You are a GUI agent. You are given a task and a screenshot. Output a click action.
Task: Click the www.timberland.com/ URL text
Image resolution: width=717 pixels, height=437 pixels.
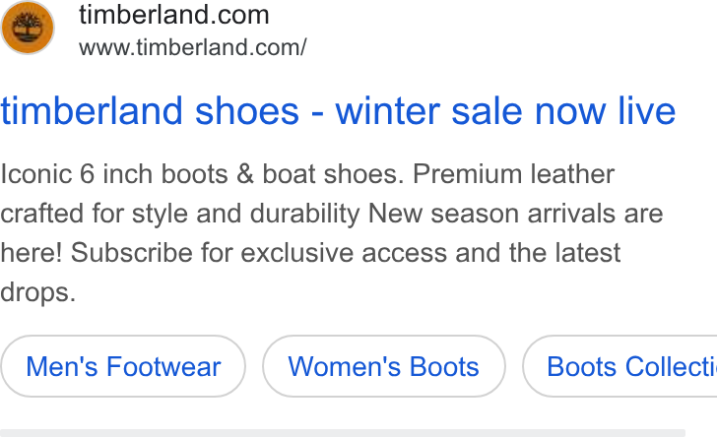pyautogui.click(x=192, y=47)
